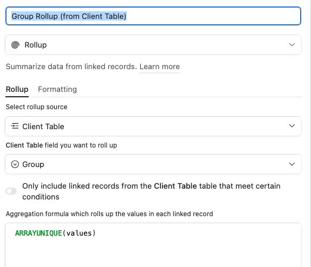Click the ARRAYUNIQUE function name in formula
Viewport: 311px width, 267px height.
[38, 233]
